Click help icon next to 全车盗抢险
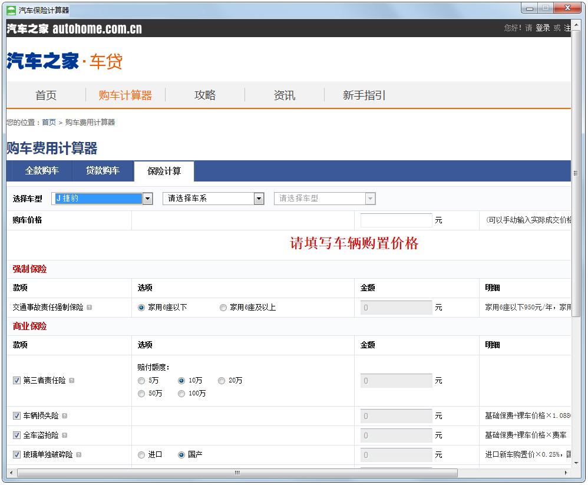The width and height of the screenshot is (588, 485). 65,435
